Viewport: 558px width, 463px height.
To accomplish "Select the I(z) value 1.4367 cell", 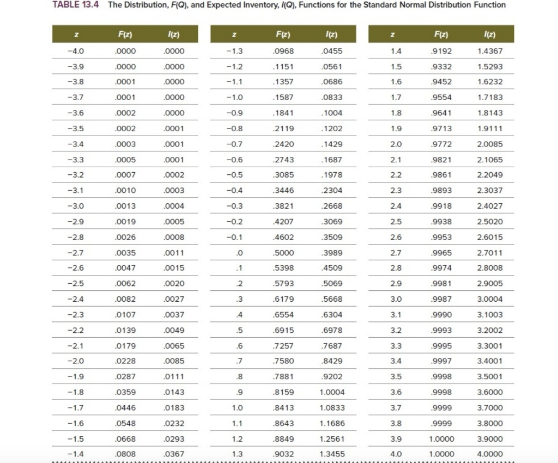I will tap(489, 51).
